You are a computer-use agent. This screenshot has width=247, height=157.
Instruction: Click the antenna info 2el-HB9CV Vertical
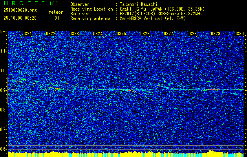point(141,18)
